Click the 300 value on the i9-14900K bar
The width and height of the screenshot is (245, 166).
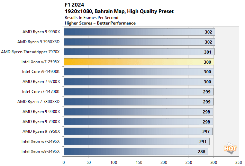208,72
